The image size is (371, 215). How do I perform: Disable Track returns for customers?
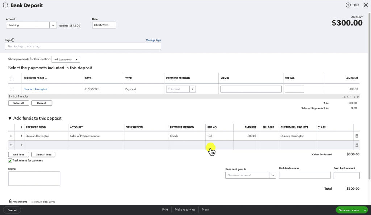coord(10,160)
